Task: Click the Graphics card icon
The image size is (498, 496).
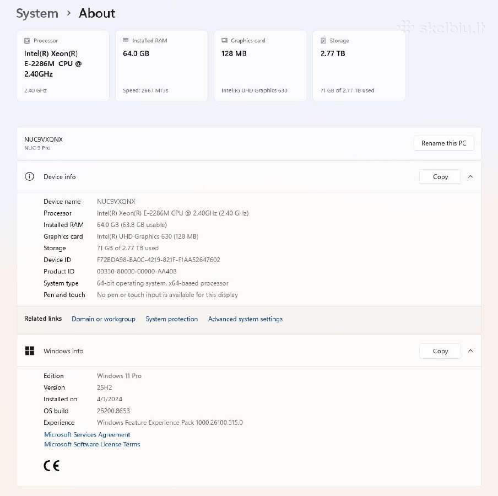Action: tap(225, 40)
